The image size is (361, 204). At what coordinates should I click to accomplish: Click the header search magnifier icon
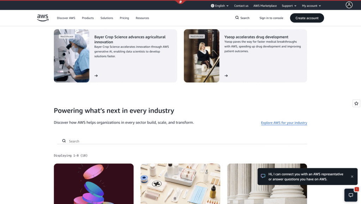click(x=237, y=18)
